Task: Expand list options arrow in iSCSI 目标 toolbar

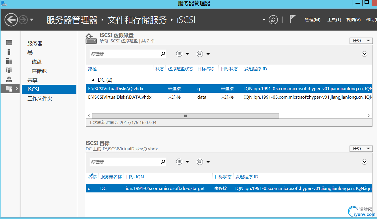Action: (x=187, y=162)
